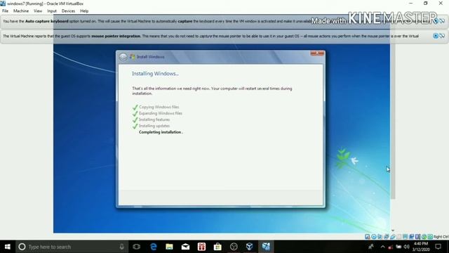Click the hard disk activity status icon

pyautogui.click(x=368, y=237)
